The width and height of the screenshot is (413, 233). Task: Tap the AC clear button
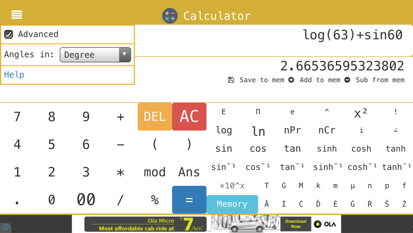[189, 116]
